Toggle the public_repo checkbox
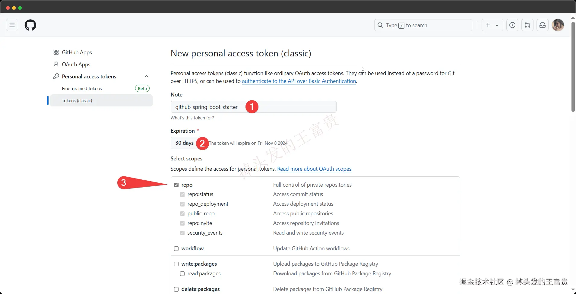The height and width of the screenshot is (294, 576). [182, 214]
